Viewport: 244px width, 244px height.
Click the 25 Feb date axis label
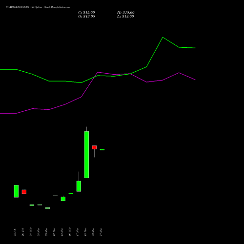point(15,232)
